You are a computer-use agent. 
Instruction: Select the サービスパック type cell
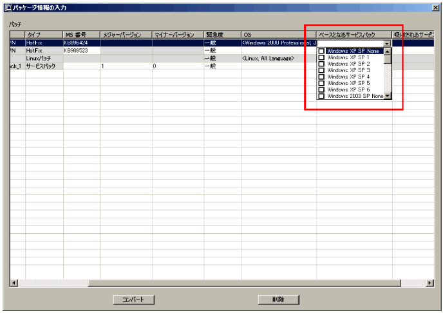(x=44, y=66)
